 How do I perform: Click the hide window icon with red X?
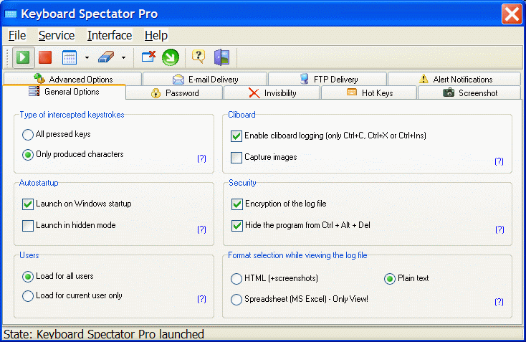pyautogui.click(x=148, y=57)
